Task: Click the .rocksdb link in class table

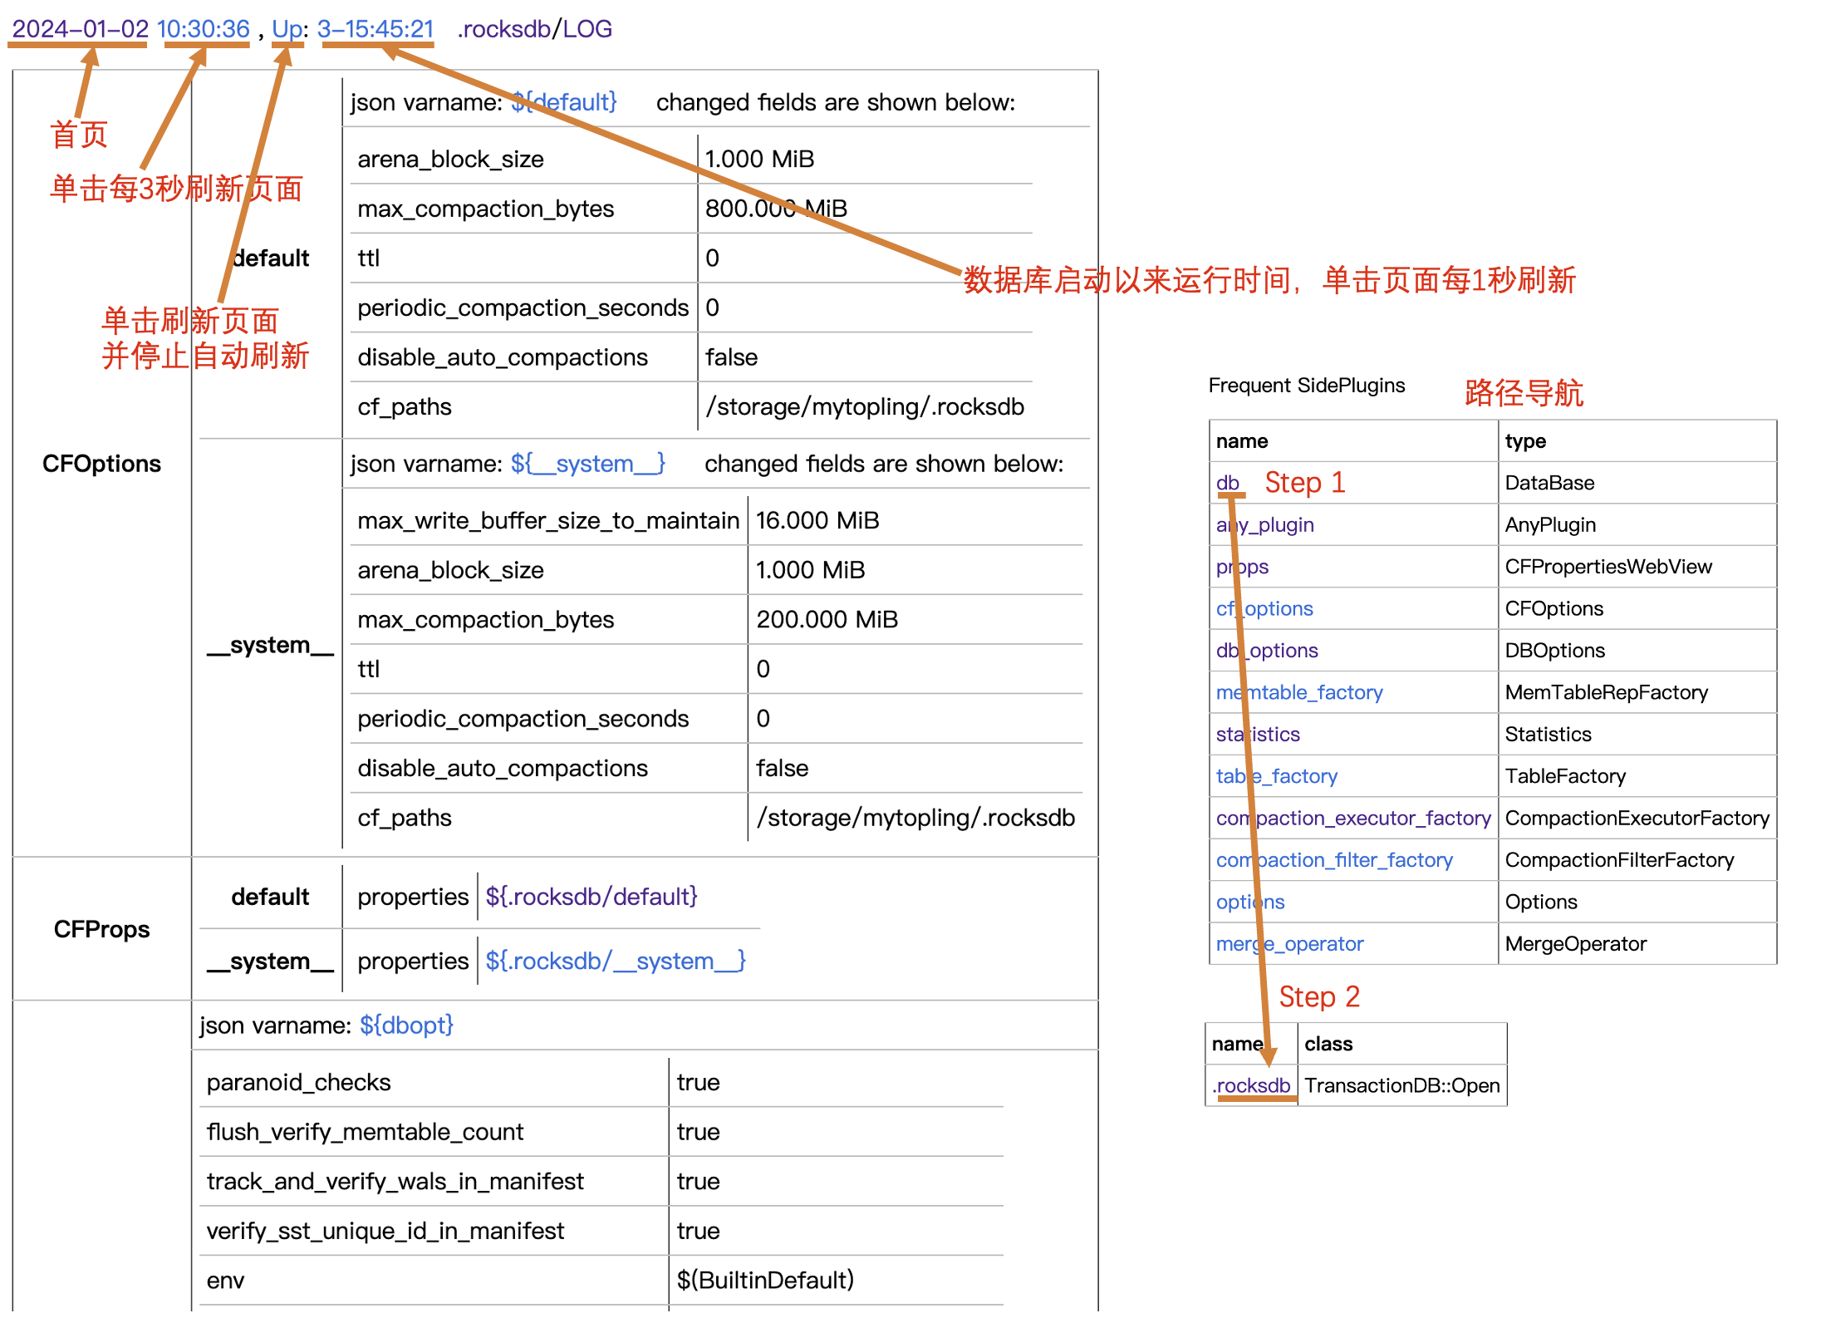Action: tap(1251, 1086)
